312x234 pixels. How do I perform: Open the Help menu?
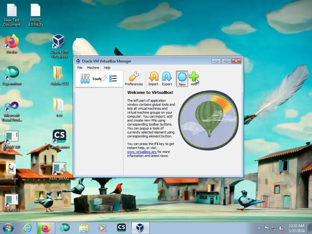coord(107,68)
